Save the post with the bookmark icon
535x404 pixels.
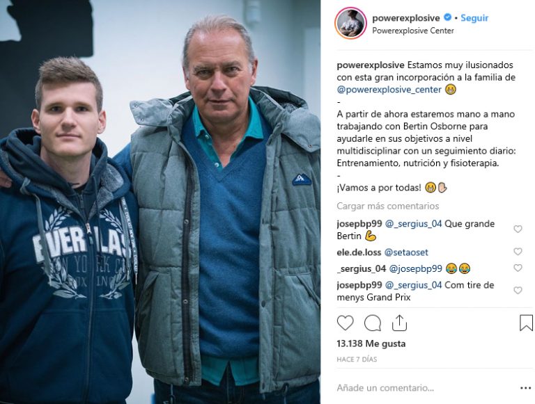pyautogui.click(x=526, y=323)
